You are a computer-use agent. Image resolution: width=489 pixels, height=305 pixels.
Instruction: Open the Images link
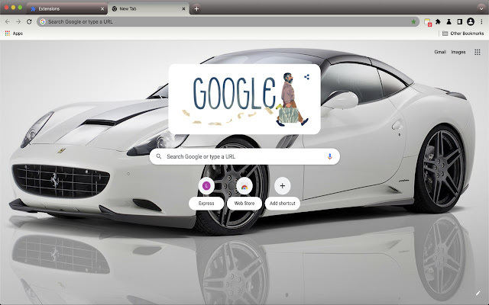(458, 52)
